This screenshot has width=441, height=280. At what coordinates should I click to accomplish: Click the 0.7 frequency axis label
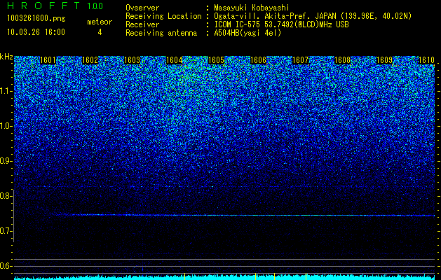(6, 231)
